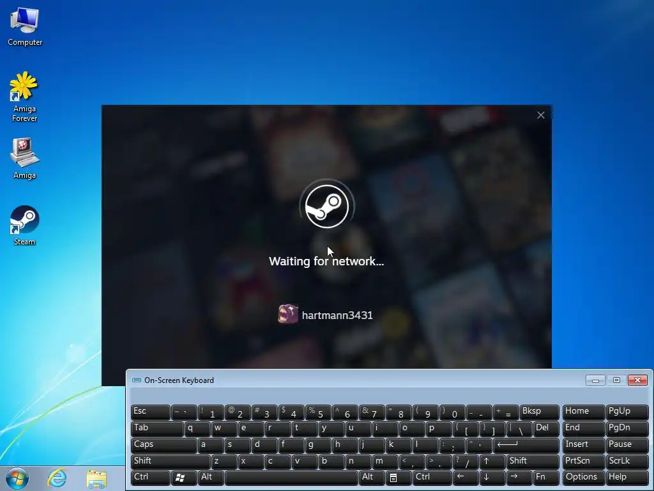
Task: Close the Steam login window
Action: pyautogui.click(x=540, y=115)
